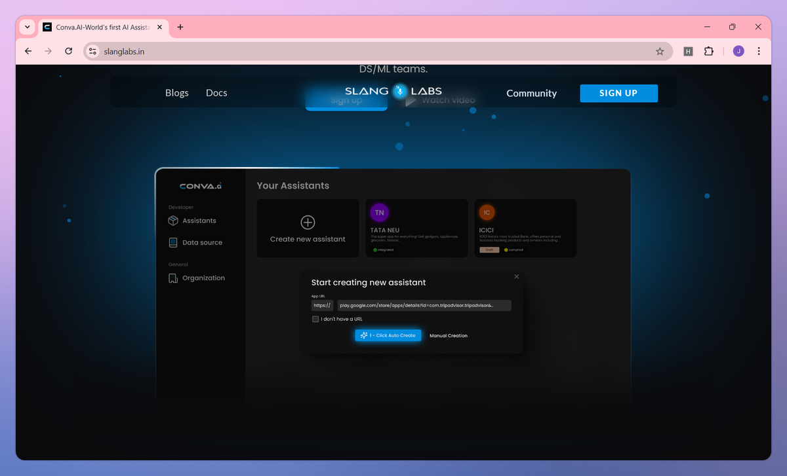The image size is (787, 476).
Task: Click the blue SIGN UP button
Action: coord(618,93)
